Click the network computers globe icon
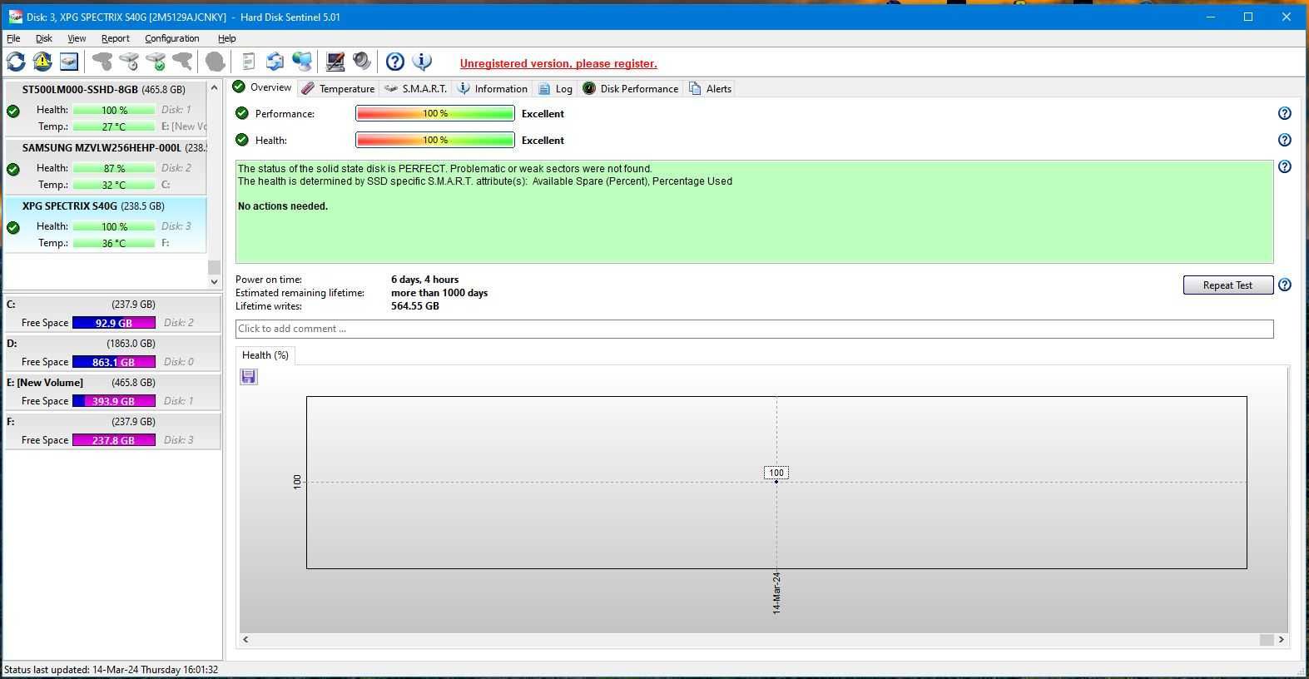The width and height of the screenshot is (1309, 679). (x=302, y=62)
